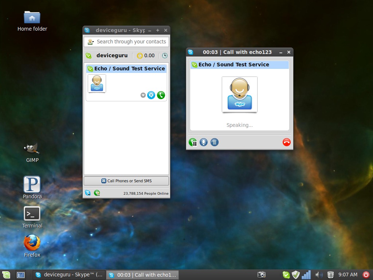Viewport: 373px width, 280px height.
Task: Close the Call with echo123 window
Action: click(289, 52)
